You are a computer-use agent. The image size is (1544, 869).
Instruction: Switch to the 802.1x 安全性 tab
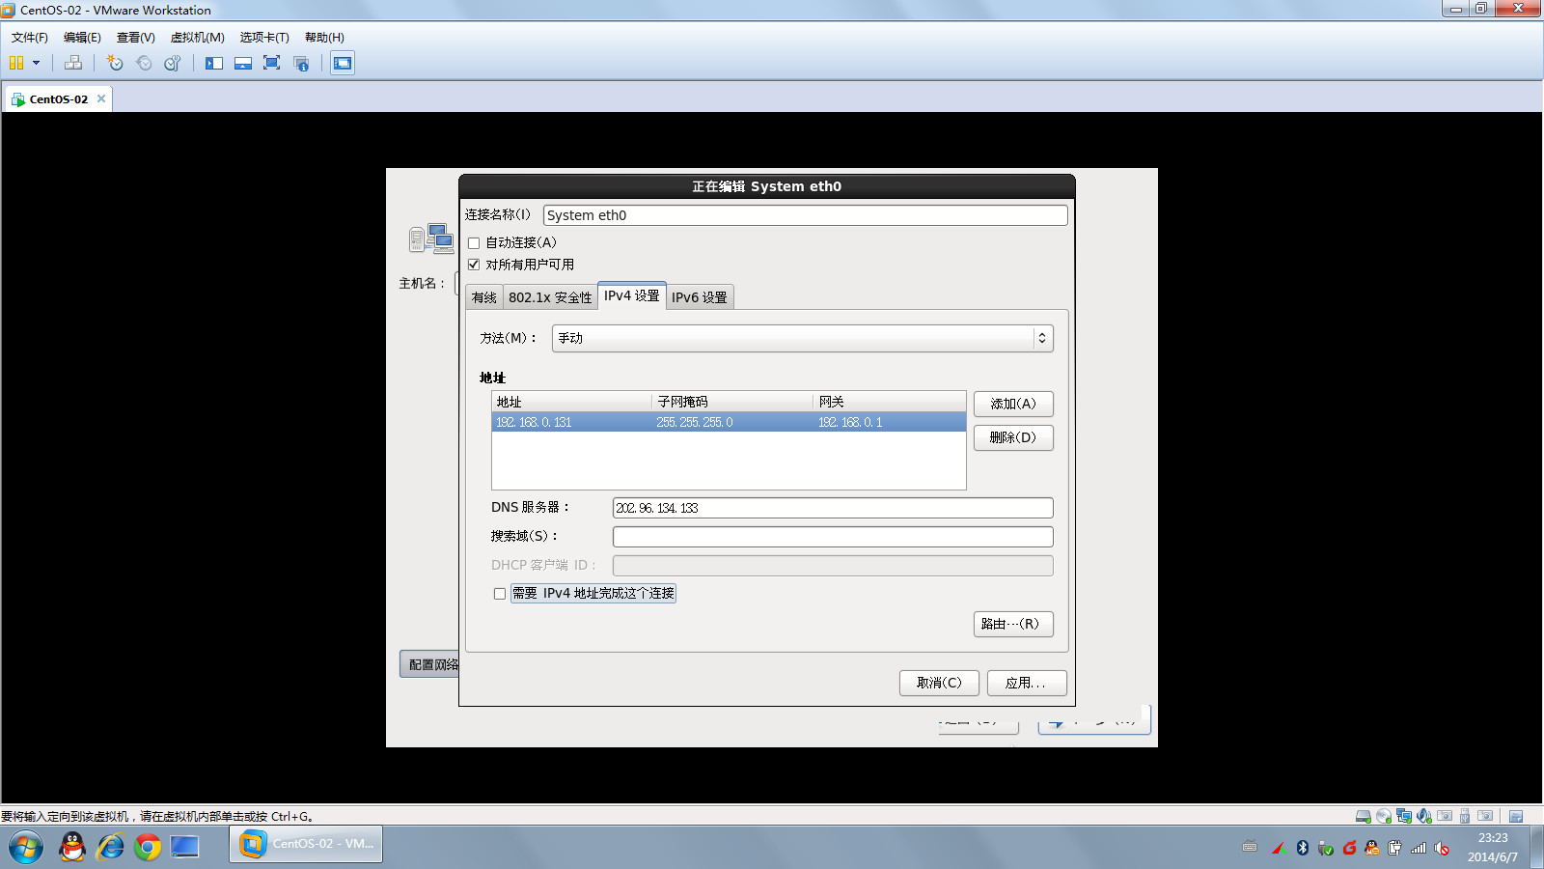[x=550, y=297]
